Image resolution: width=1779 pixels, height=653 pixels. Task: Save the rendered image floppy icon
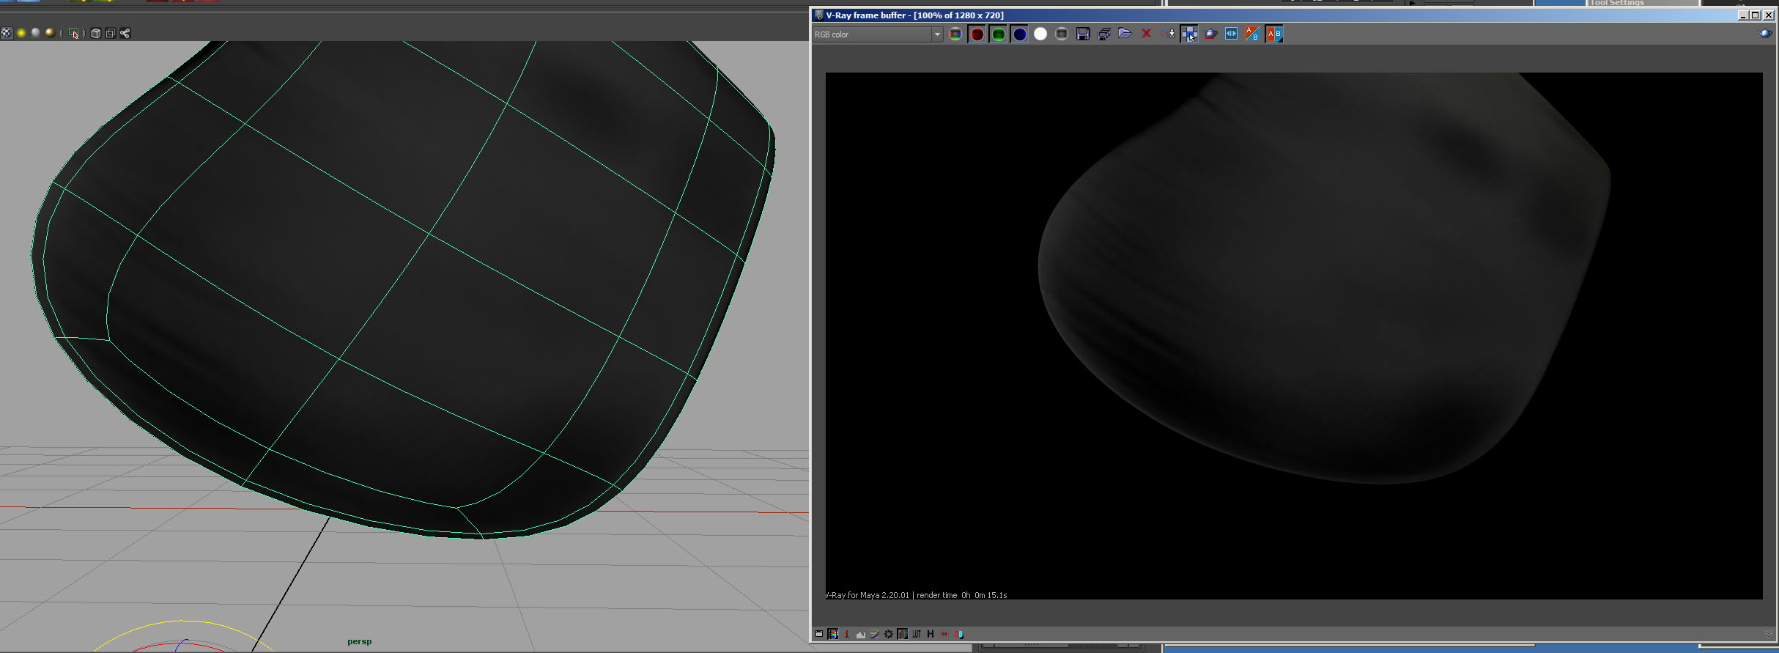click(x=1083, y=34)
